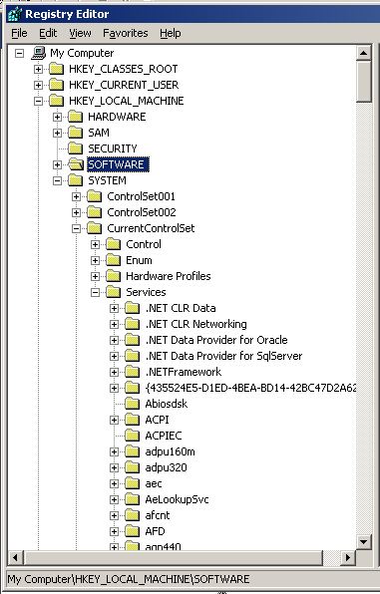The width and height of the screenshot is (380, 594).
Task: Select .NET Data Provider for Oracle
Action: (x=216, y=340)
